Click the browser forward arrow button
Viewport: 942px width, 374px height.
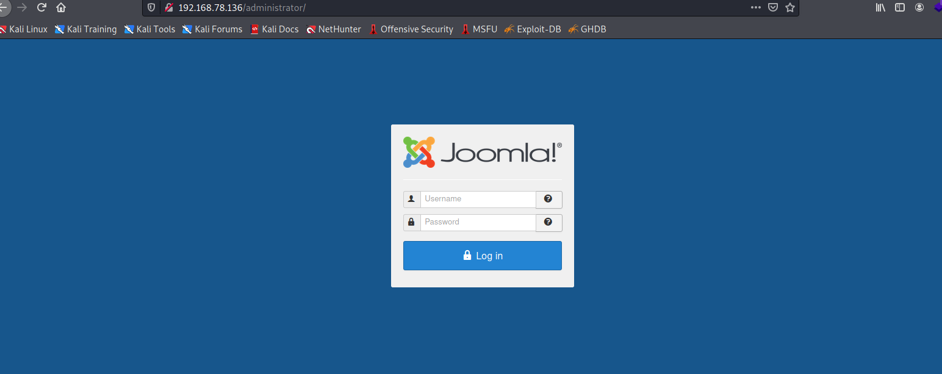[x=23, y=7]
